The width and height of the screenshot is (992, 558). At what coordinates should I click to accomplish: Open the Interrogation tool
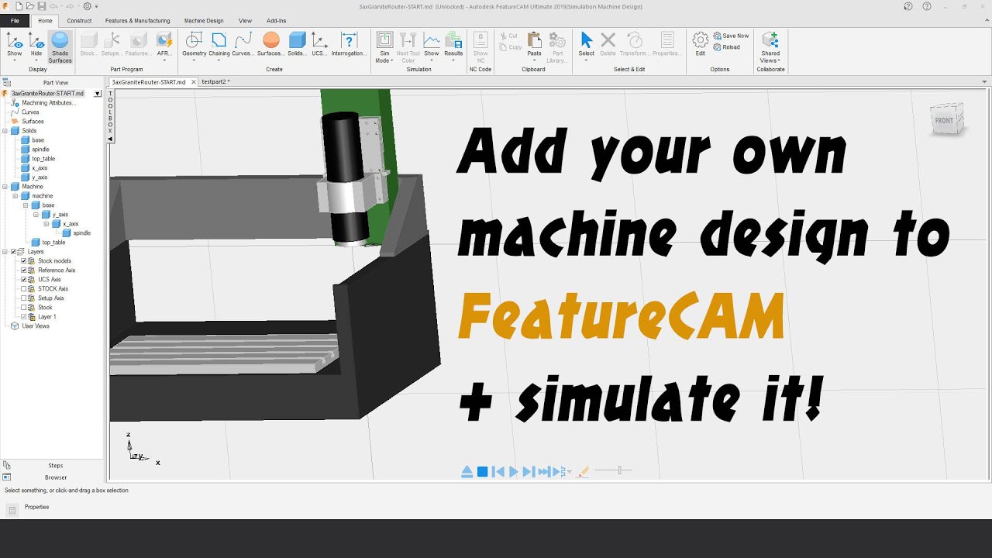click(x=349, y=44)
